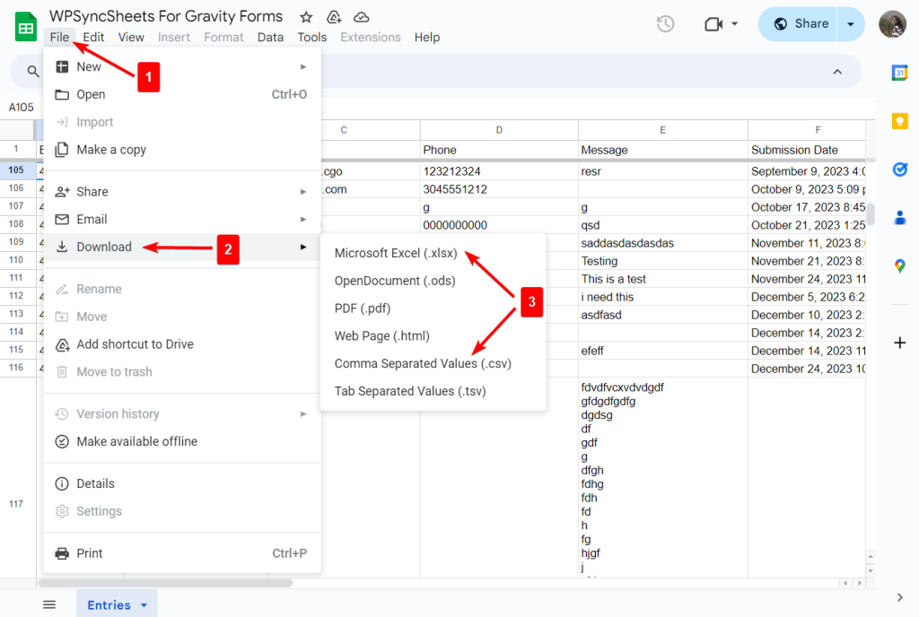Click the 'Submission Date' header cell

pyautogui.click(x=807, y=150)
